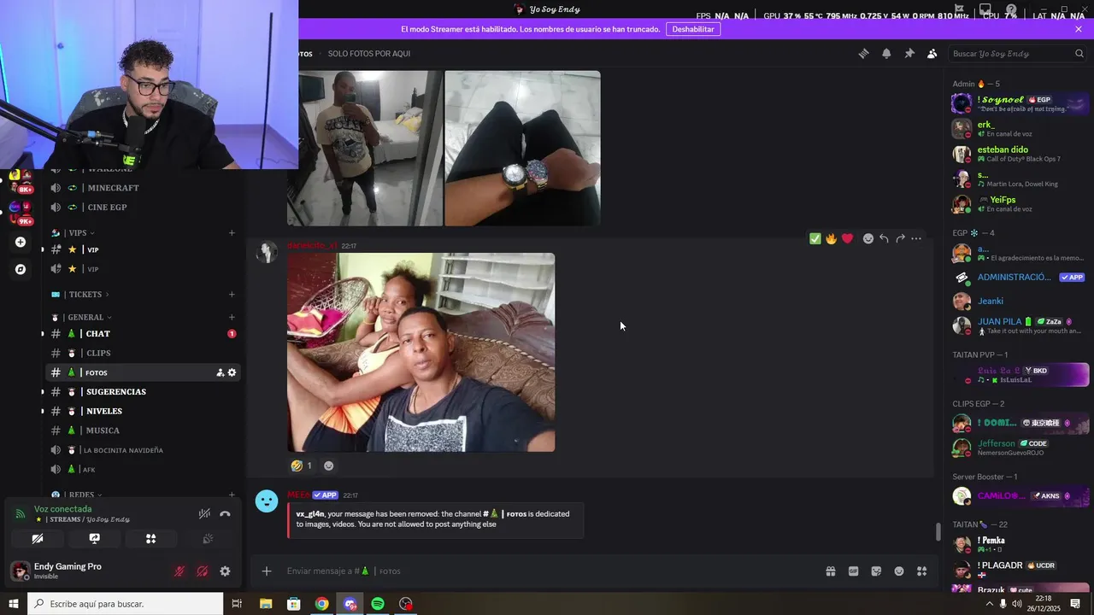Toggle the camera on in voice panel
This screenshot has width=1094, height=615.
[38, 539]
